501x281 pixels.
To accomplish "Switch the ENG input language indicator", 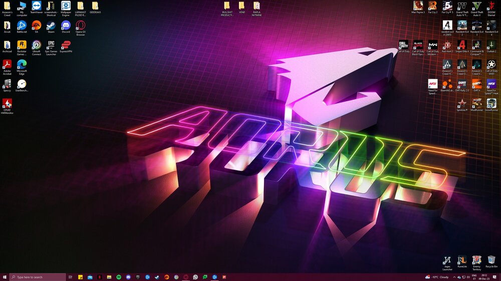I will pos(474,277).
